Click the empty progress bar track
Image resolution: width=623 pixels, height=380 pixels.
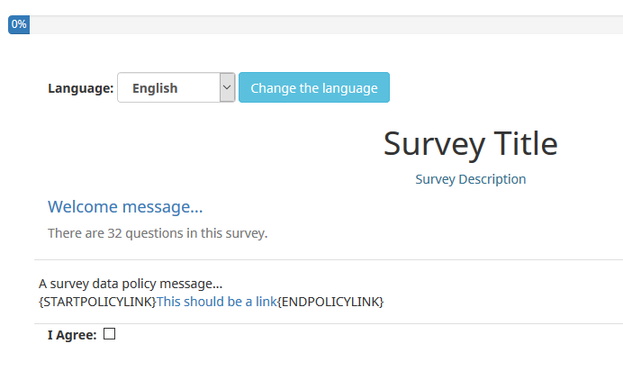point(324,24)
